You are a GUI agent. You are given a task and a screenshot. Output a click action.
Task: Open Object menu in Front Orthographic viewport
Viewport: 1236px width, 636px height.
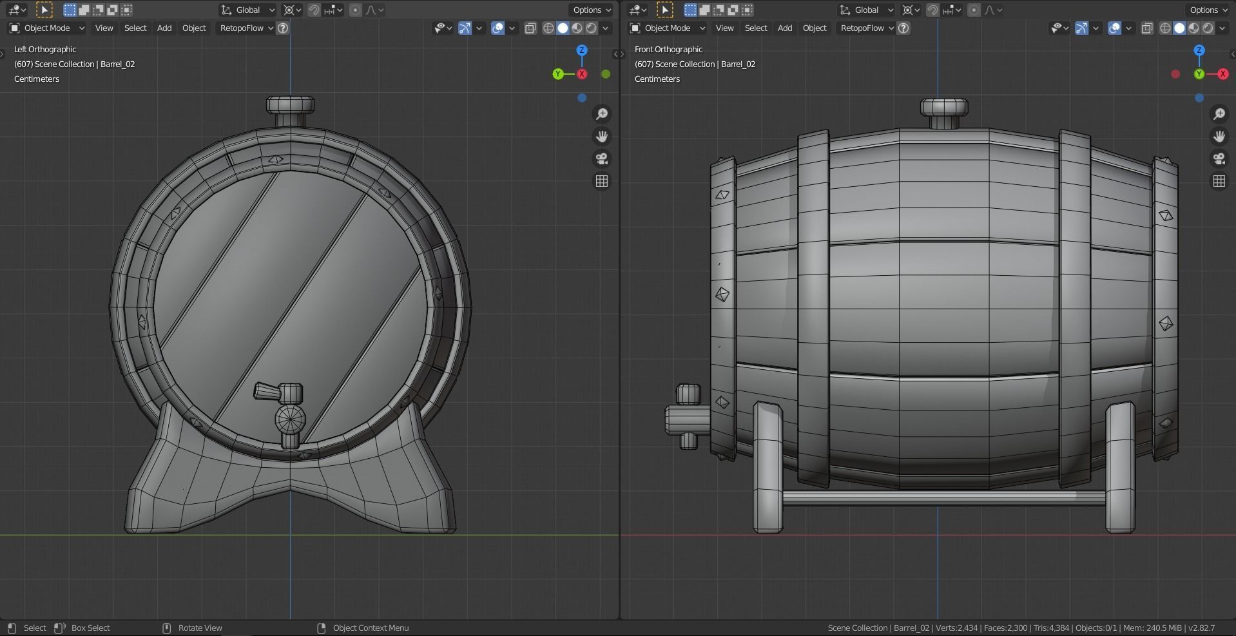[815, 28]
